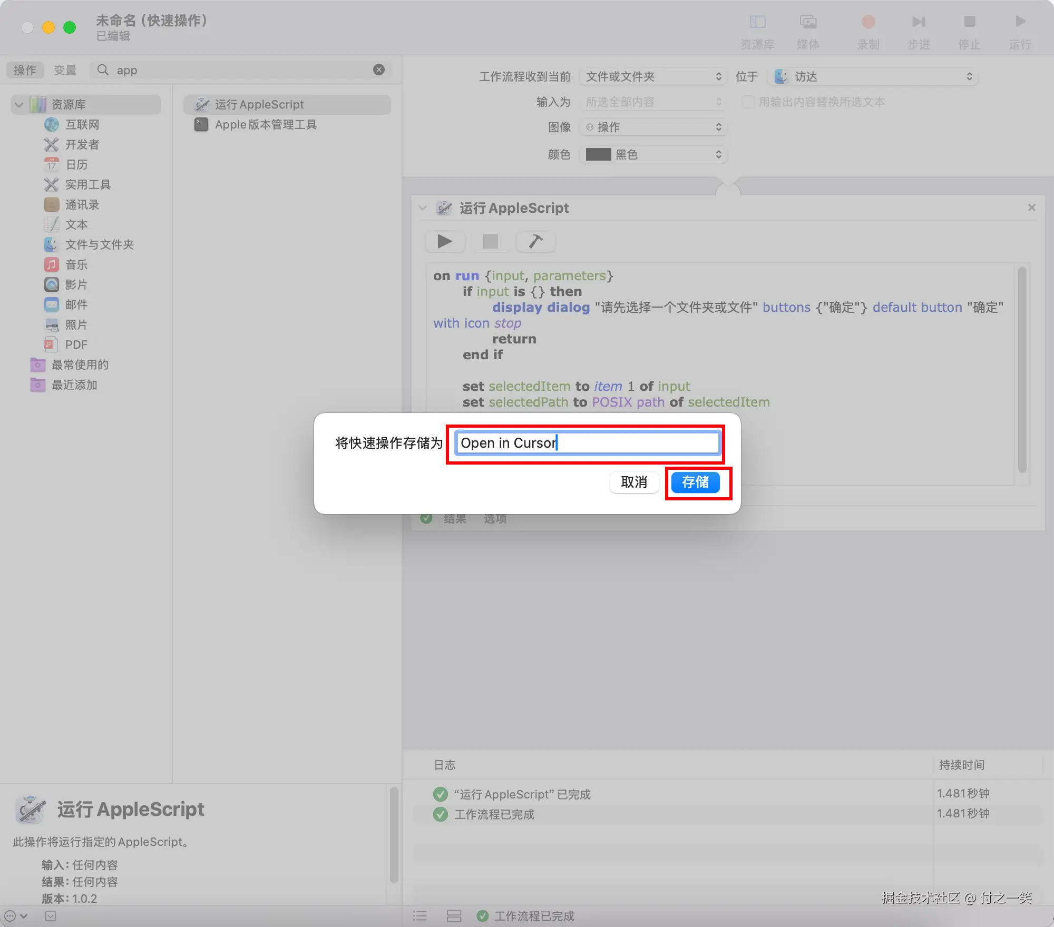Click the Open in Cursor name field
The height and width of the screenshot is (927, 1054).
587,443
